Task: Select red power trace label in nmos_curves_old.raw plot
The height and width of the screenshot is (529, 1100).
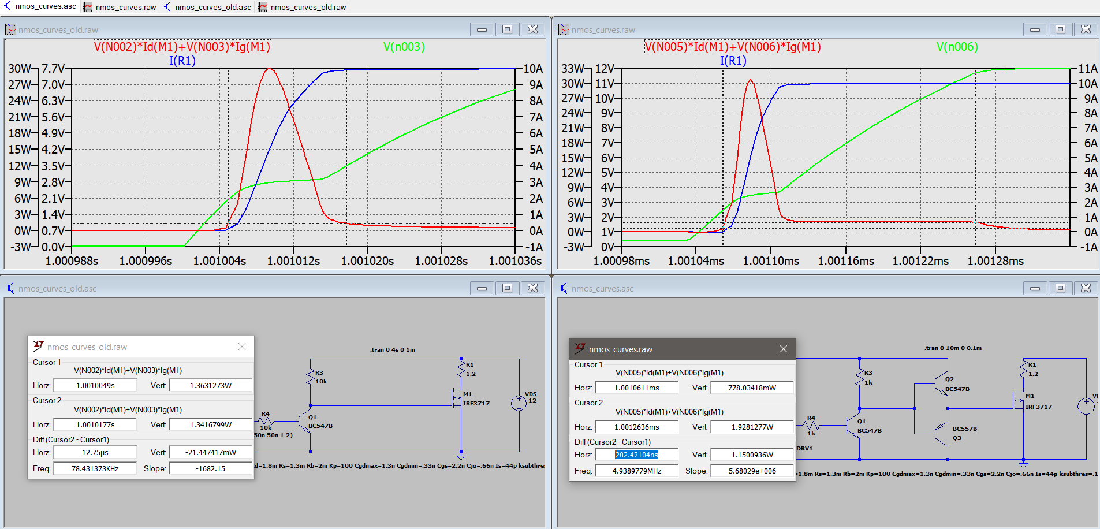Action: [182, 47]
